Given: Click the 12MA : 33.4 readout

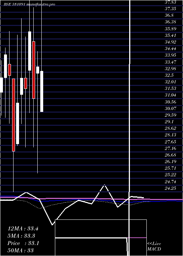Looking at the screenshot, I should coord(23,229).
